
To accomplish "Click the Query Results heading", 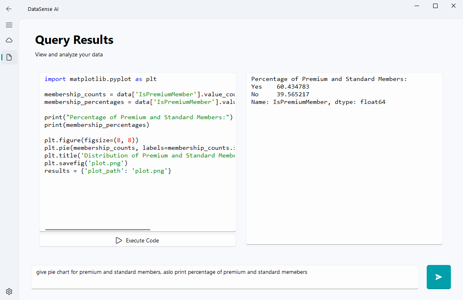I will 74,40.
